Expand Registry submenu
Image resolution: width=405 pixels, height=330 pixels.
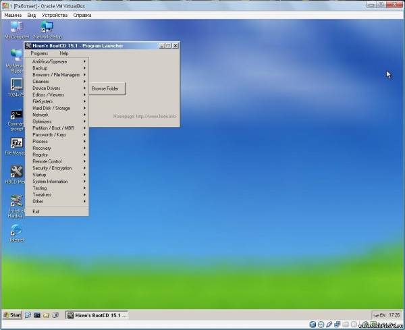click(57, 155)
